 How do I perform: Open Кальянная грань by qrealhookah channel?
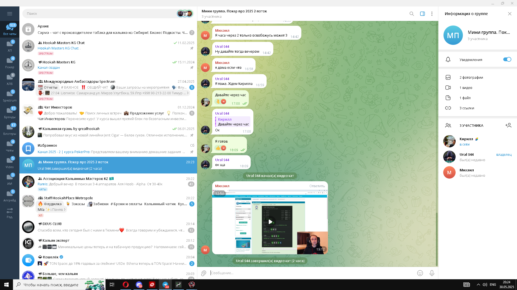click(x=108, y=132)
